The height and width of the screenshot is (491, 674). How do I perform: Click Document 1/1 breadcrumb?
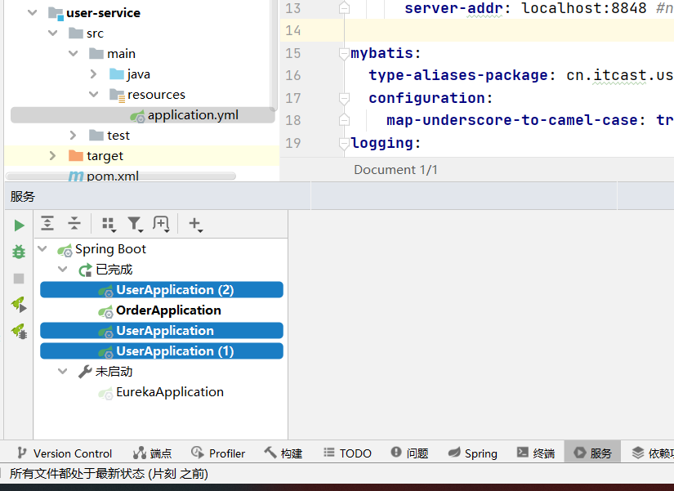coord(395,170)
